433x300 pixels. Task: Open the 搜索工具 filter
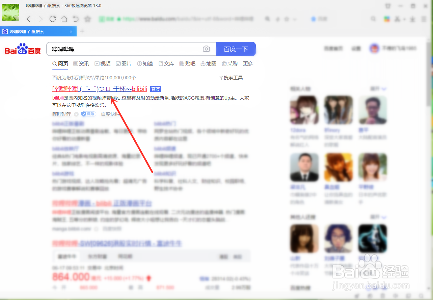pyautogui.click(x=231, y=78)
